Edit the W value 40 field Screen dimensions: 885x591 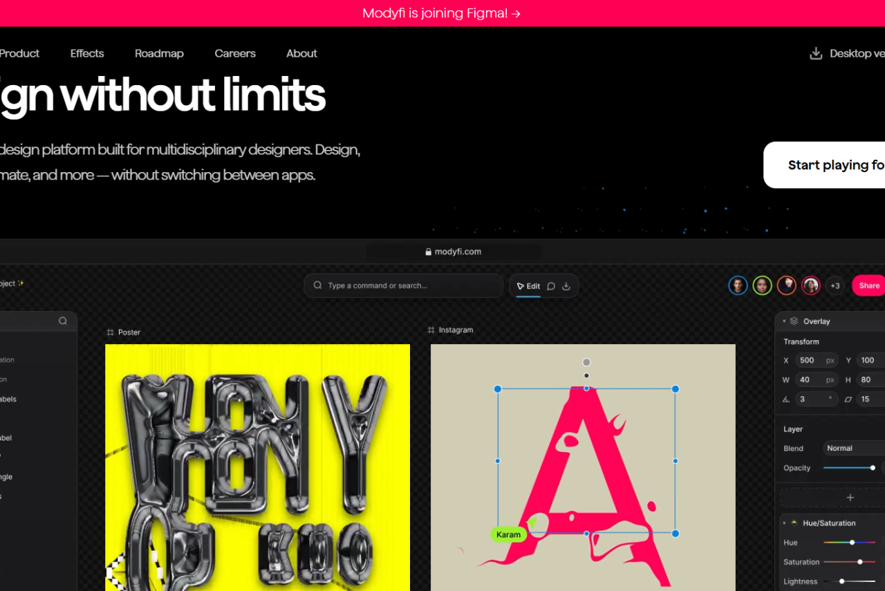pos(816,379)
